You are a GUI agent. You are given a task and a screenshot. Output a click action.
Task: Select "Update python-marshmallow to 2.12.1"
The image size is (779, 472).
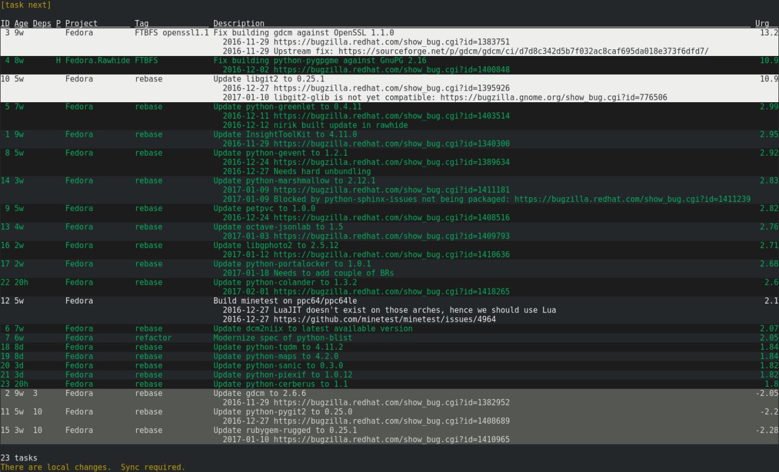[295, 181]
